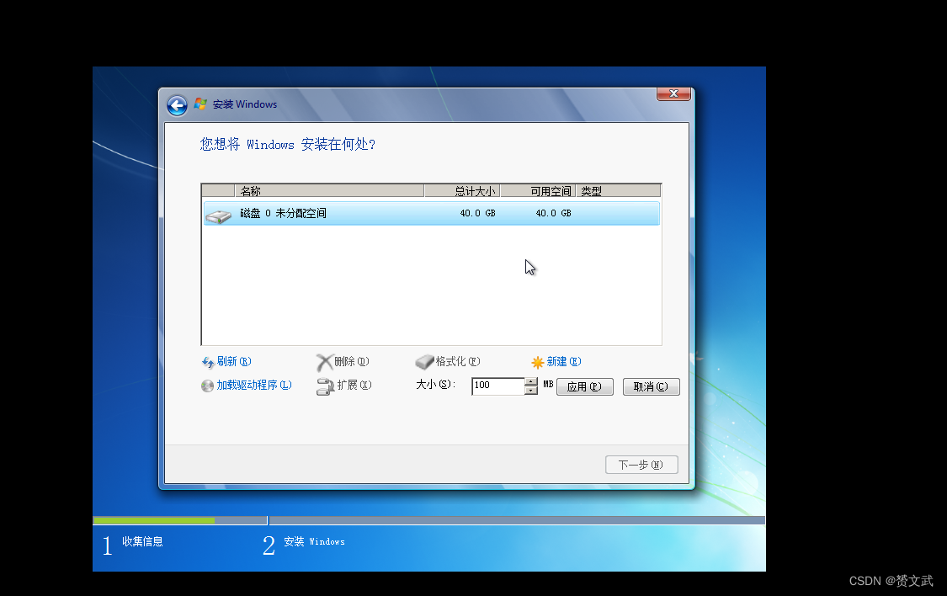Select 磁盘 0 未分配空间 row text
947x596 pixels.
click(283, 213)
